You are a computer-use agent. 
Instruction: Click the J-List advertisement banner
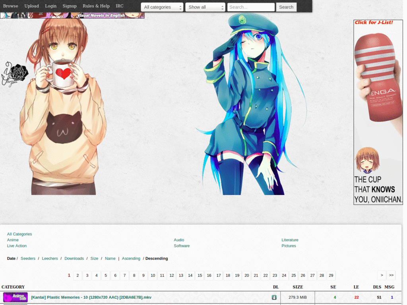coord(378,112)
